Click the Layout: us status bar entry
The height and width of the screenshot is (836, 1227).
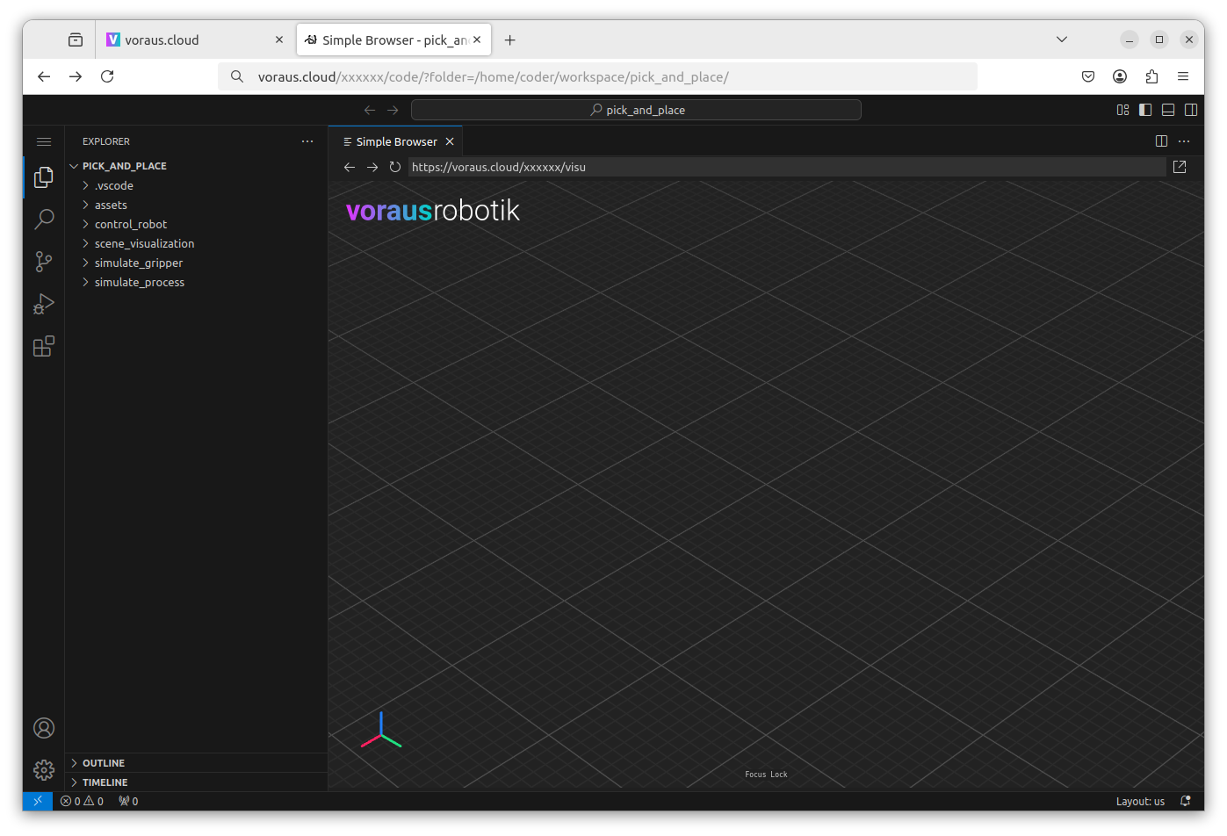coord(1140,801)
